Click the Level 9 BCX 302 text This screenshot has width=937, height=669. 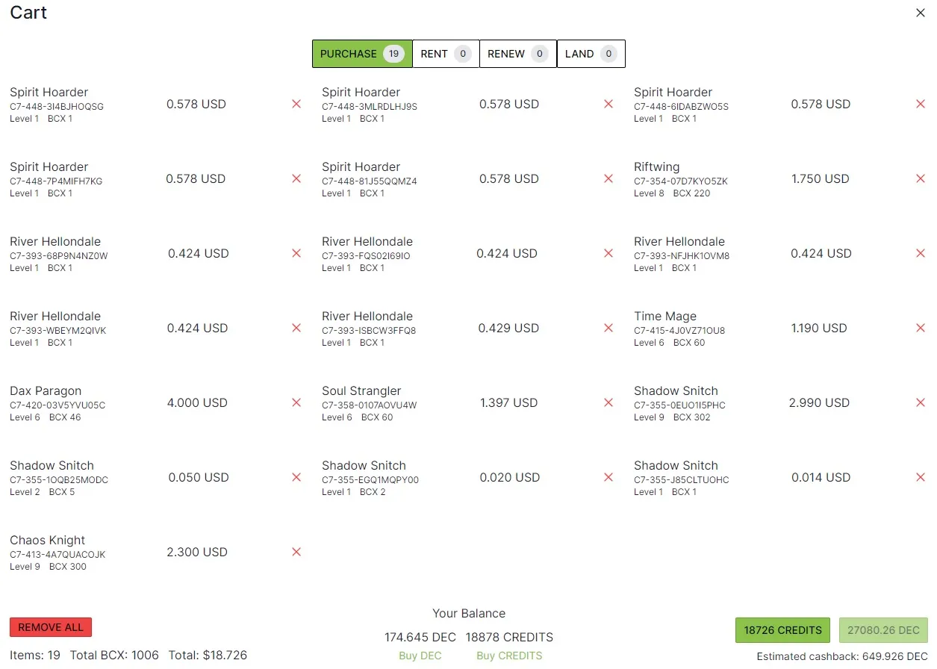point(672,417)
